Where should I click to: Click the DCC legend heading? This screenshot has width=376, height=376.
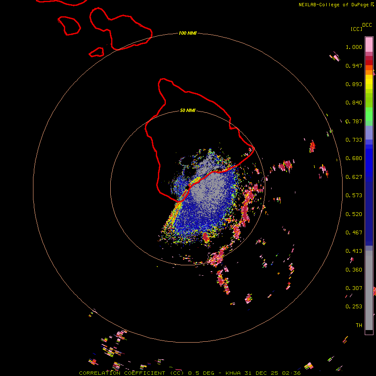(367, 25)
